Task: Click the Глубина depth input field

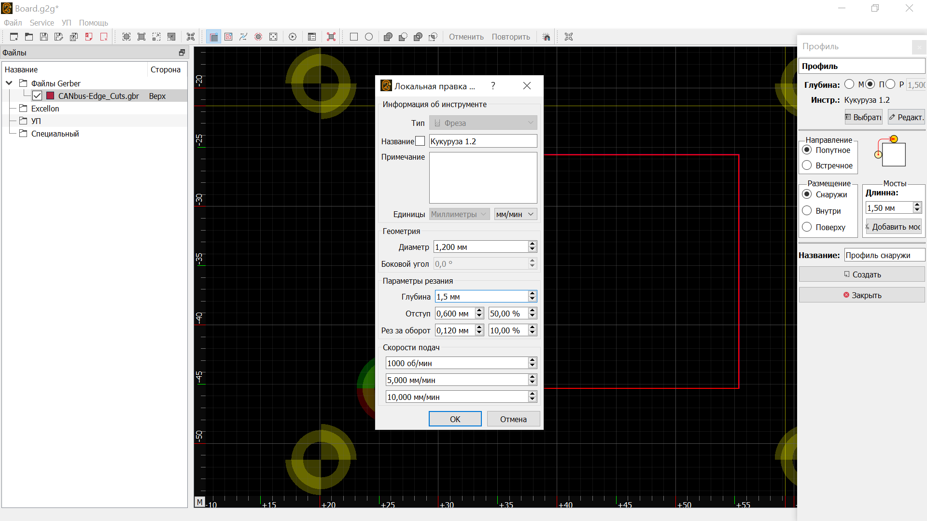Action: (481, 297)
